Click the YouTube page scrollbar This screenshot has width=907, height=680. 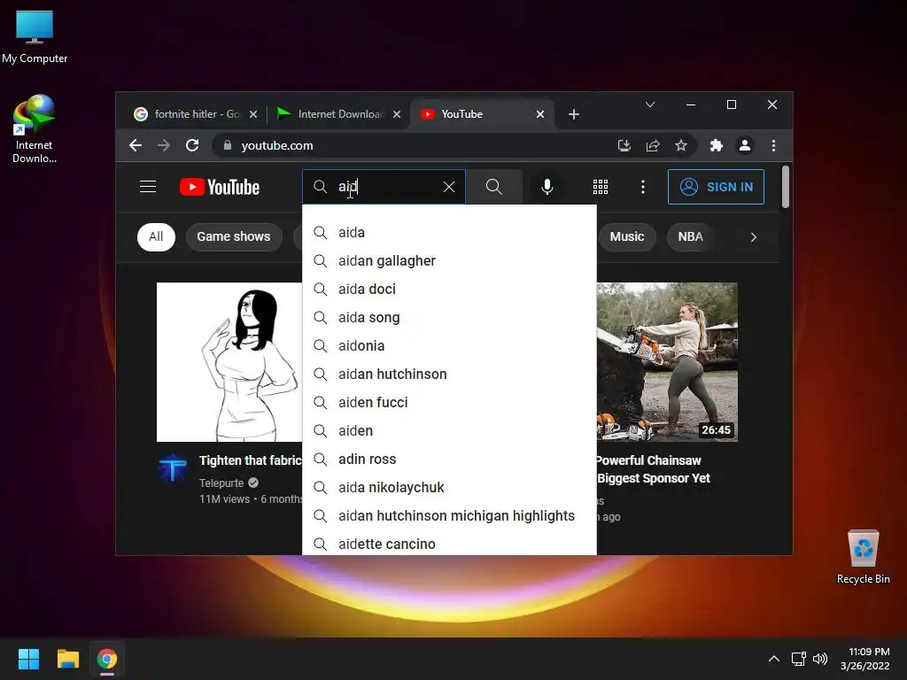(x=785, y=187)
